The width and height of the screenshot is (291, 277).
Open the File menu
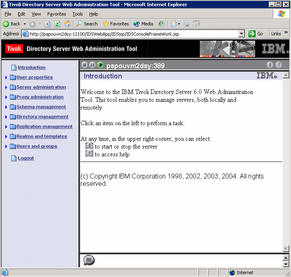(x=8, y=14)
